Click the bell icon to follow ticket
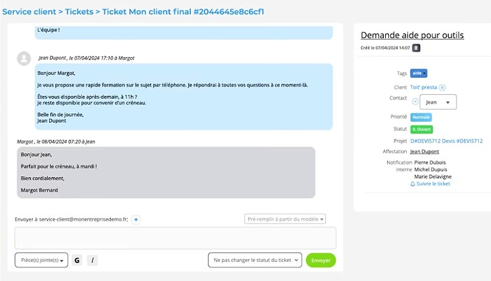The height and width of the screenshot is (281, 491). click(x=413, y=184)
